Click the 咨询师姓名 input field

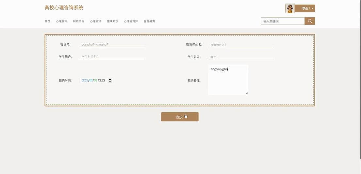[x=241, y=45]
